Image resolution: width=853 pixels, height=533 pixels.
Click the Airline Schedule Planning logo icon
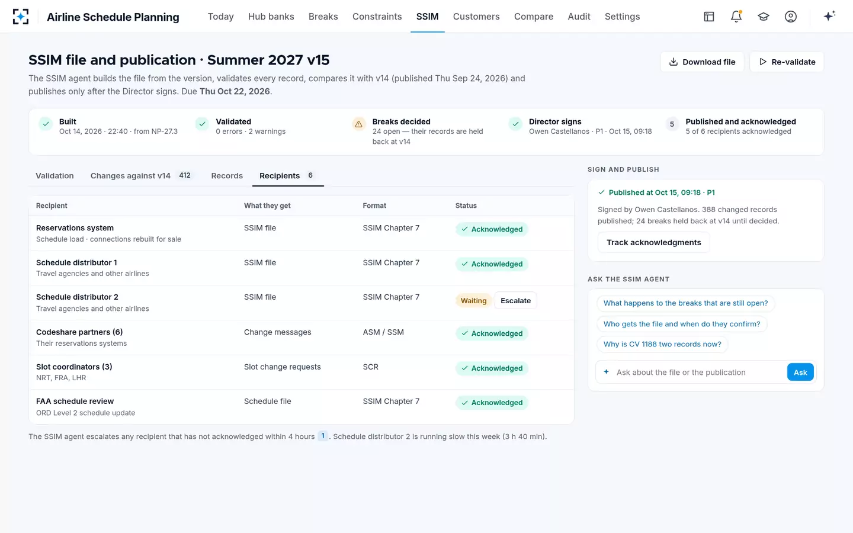point(21,17)
